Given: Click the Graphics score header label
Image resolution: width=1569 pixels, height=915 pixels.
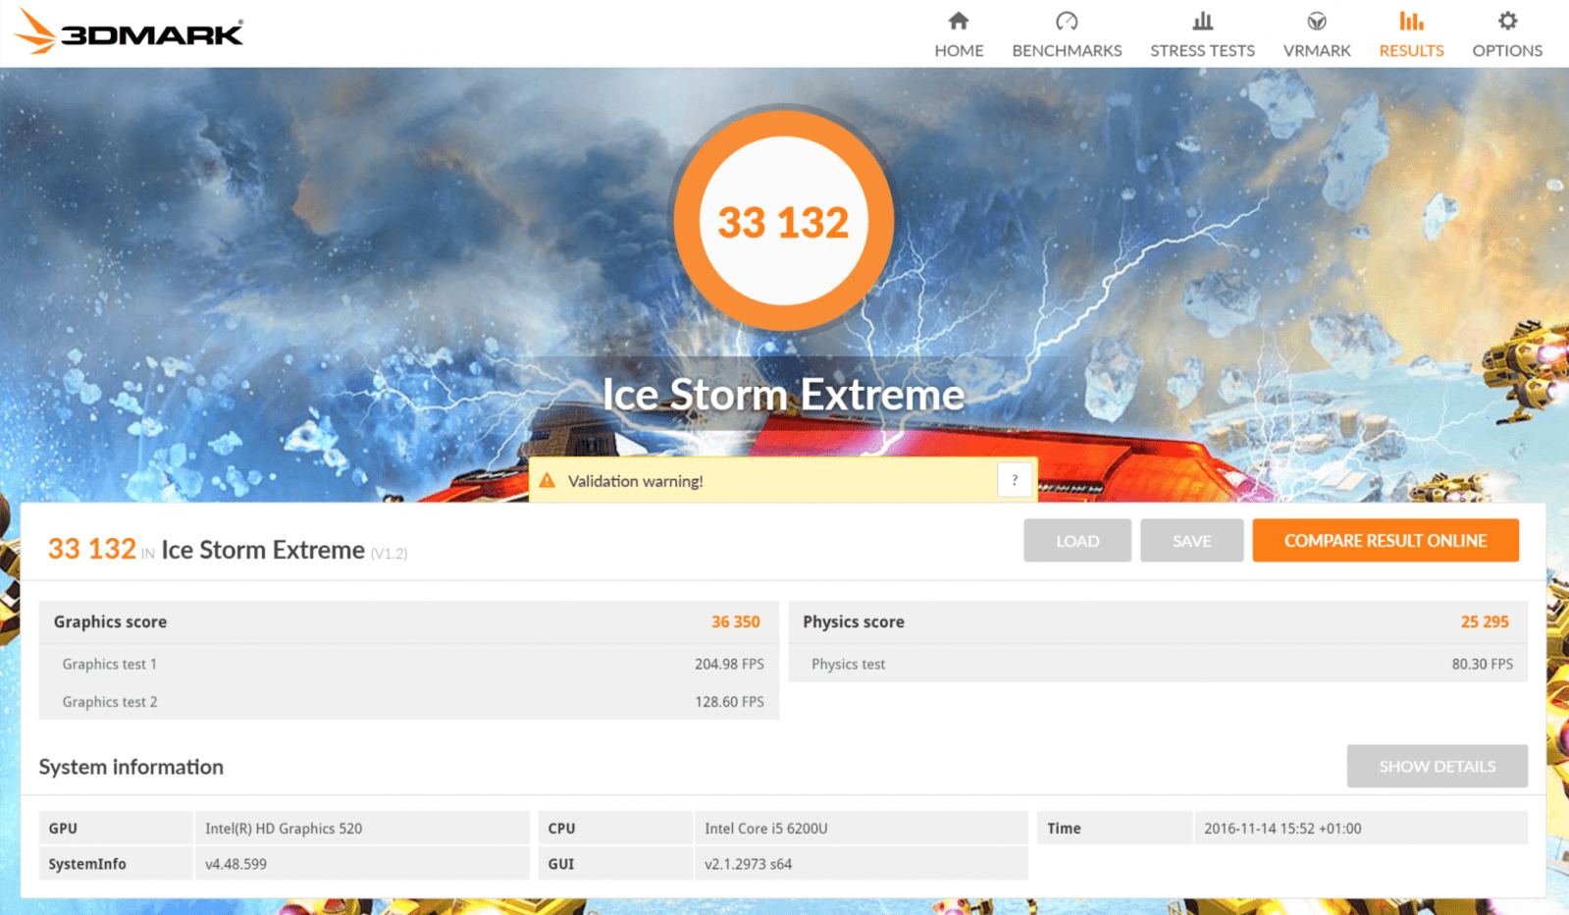Looking at the screenshot, I should pos(110,621).
